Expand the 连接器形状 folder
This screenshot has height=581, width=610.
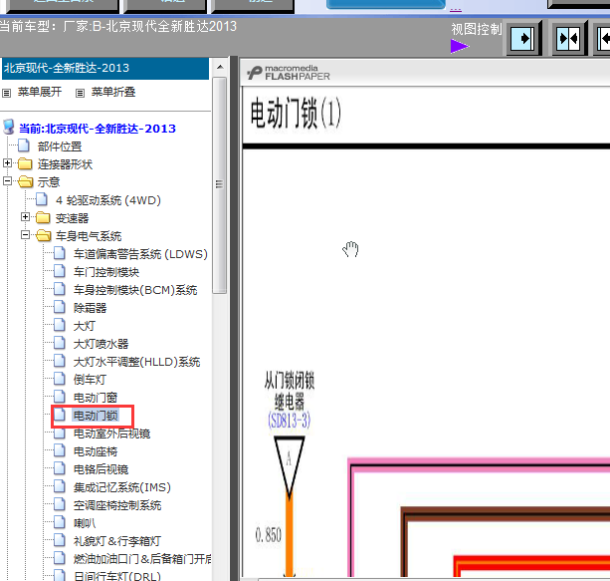click(7, 162)
